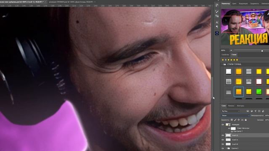Image resolution: width=269 pixels, height=151 pixels.
Task: Open the blend mode dropdown showing Экран
Action: 235,116
